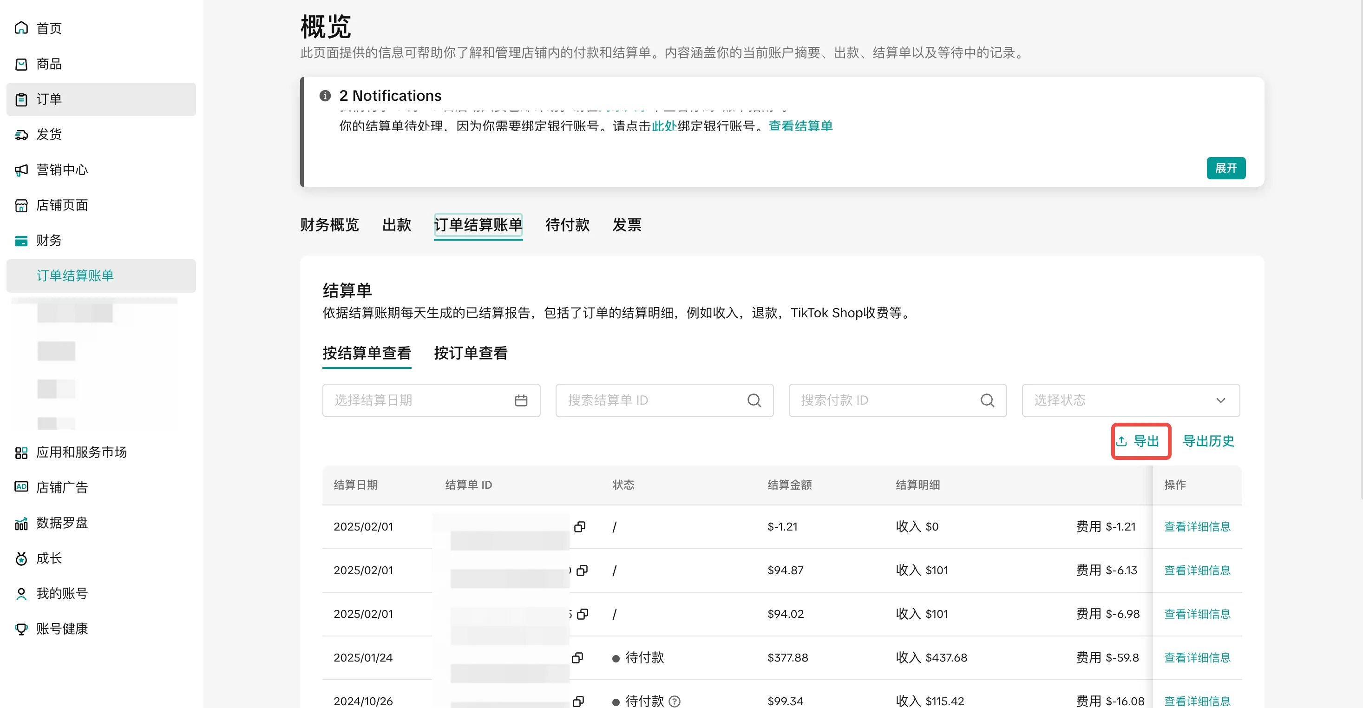Open the 发货 shipping section

tap(49, 134)
